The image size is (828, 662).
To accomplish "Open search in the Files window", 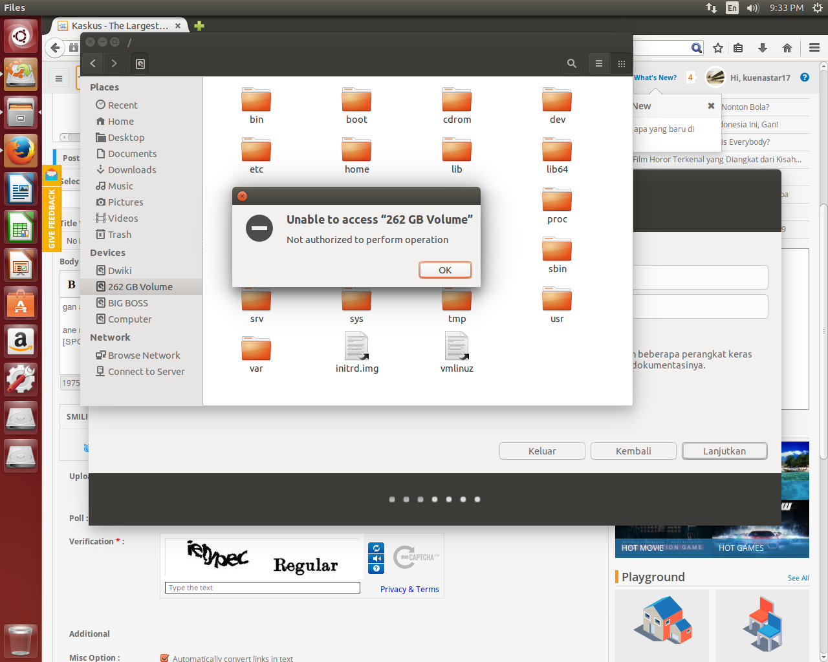I will (572, 63).
